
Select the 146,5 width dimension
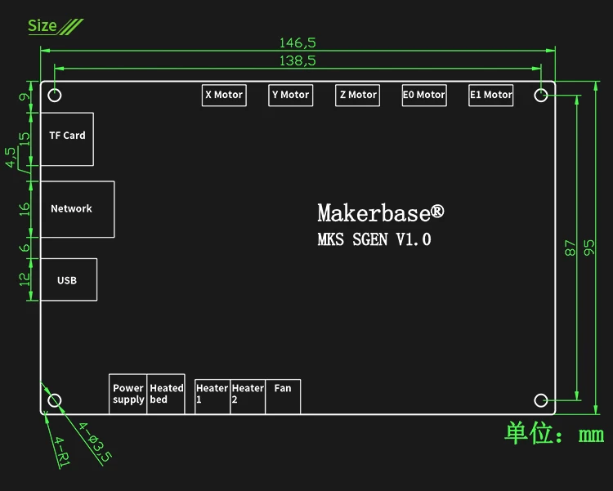pyautogui.click(x=298, y=42)
